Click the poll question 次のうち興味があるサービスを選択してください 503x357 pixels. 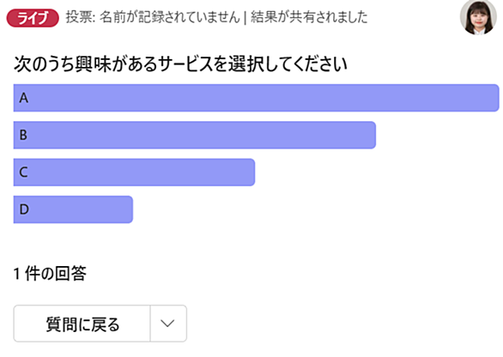[x=180, y=64]
